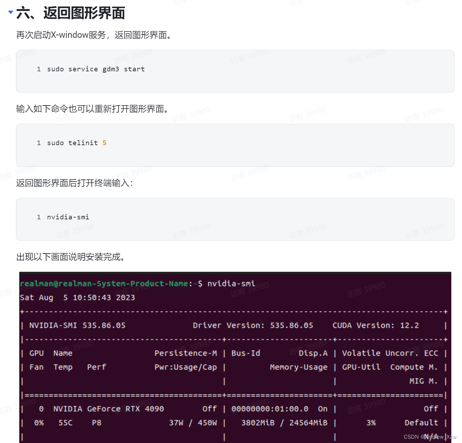Collapse the 六、返回图形界面 section arrow
The width and height of the screenshot is (462, 443).
tap(11, 12)
